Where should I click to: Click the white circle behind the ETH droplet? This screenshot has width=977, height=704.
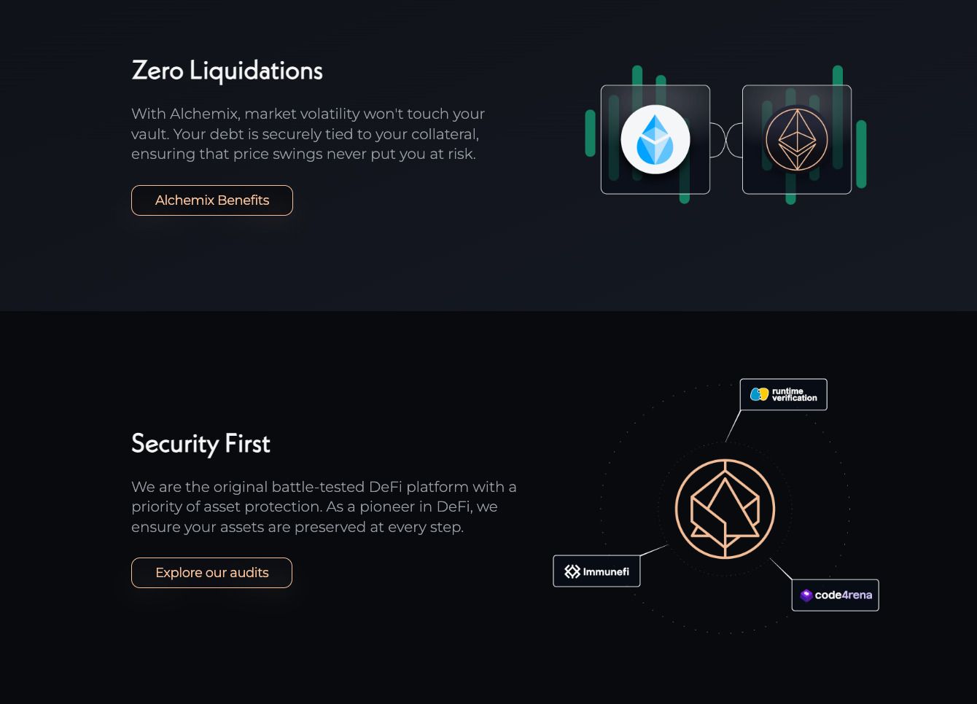(x=655, y=139)
